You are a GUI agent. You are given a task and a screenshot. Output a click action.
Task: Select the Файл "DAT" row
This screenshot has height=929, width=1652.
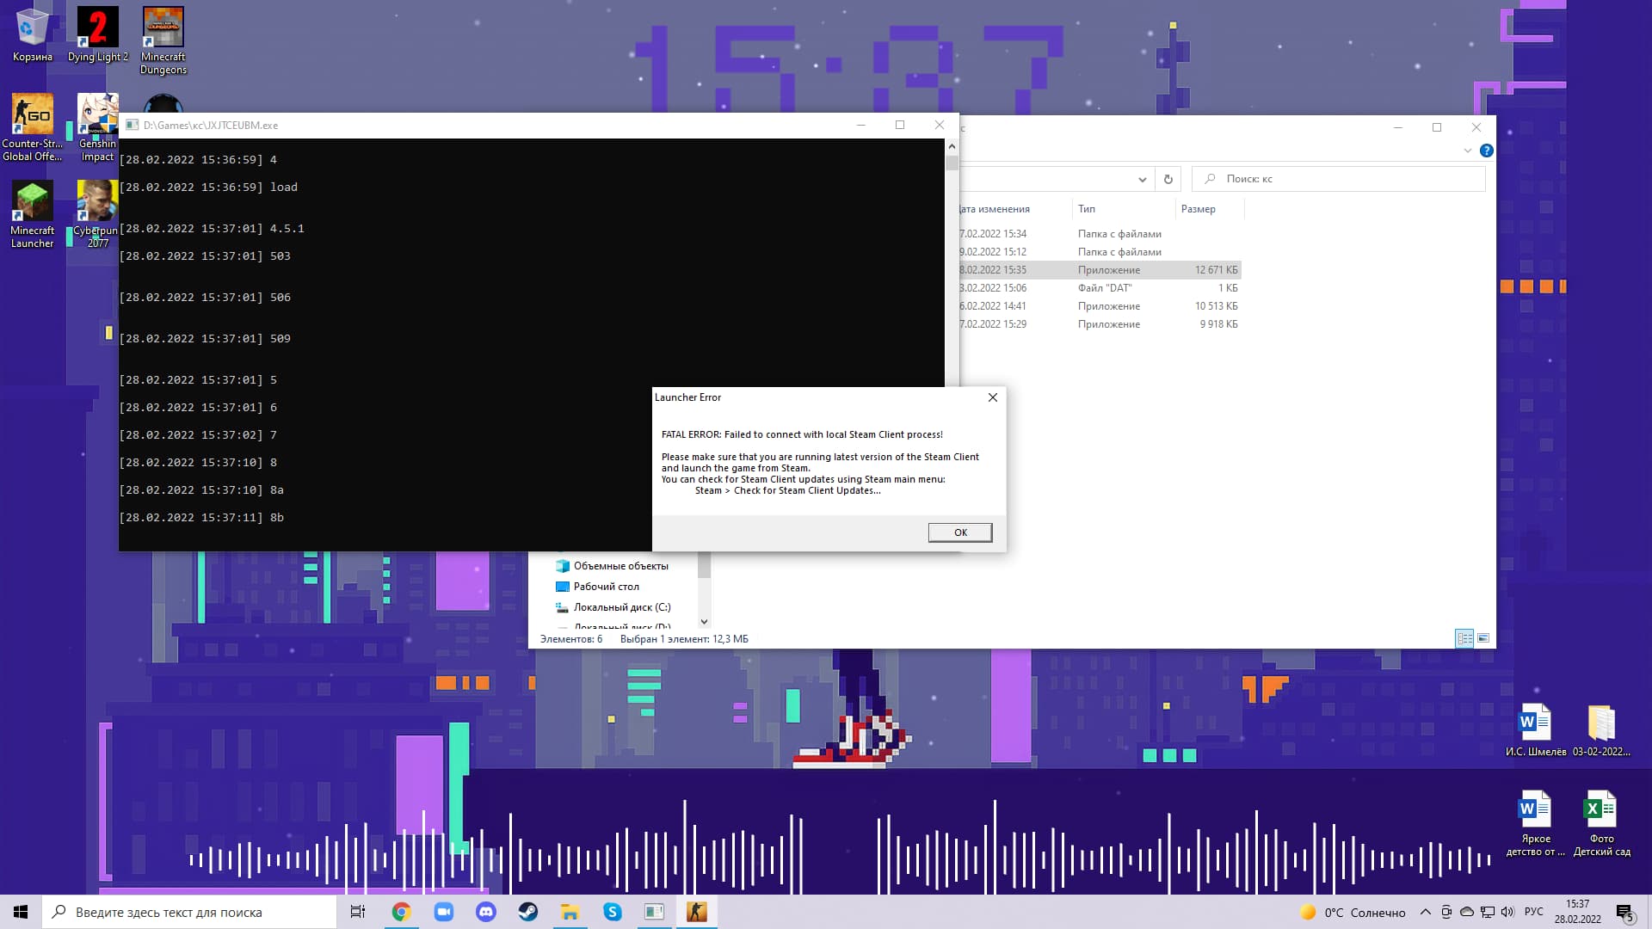coord(1100,288)
